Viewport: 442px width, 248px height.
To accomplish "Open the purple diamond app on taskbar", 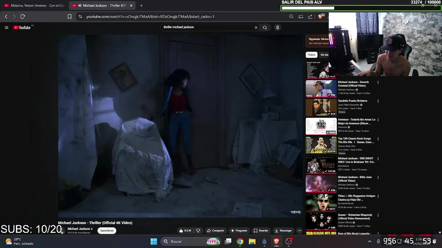I will tap(265, 241).
